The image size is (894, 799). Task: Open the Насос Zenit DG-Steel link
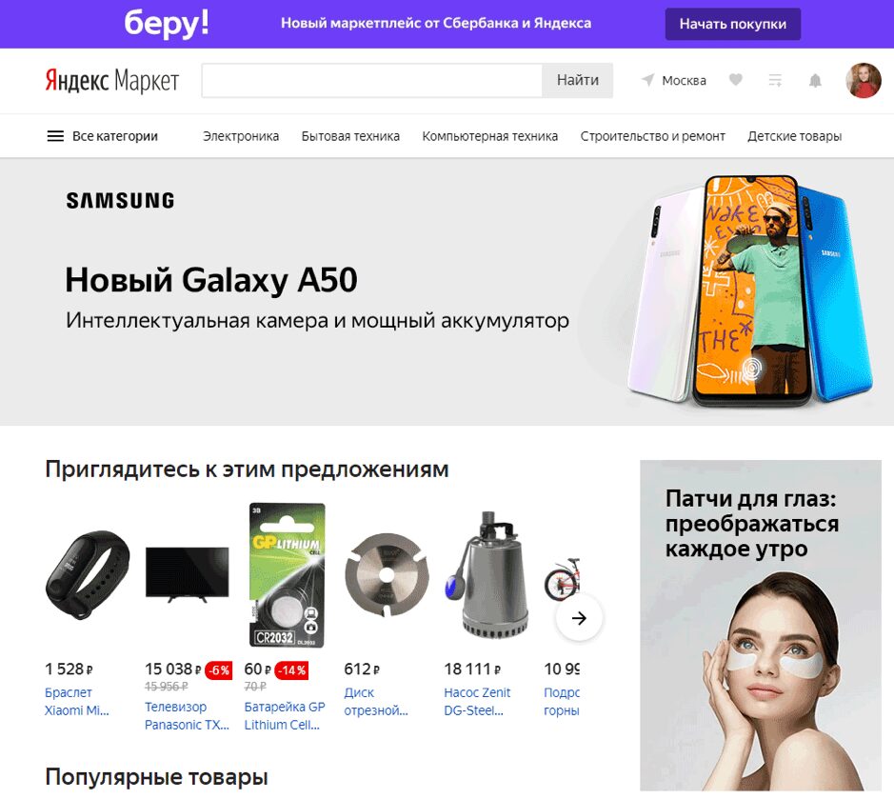(x=477, y=702)
